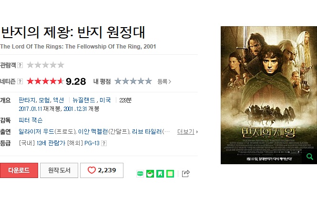This screenshot has height=208, width=317.
Task: Toggle the heart like button showing 2,239
Action: pyautogui.click(x=102, y=170)
